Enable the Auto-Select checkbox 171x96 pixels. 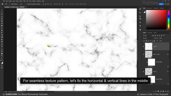[10, 4]
